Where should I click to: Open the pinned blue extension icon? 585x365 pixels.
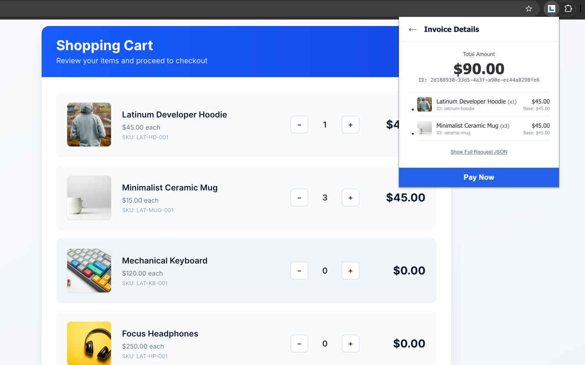[x=551, y=8]
